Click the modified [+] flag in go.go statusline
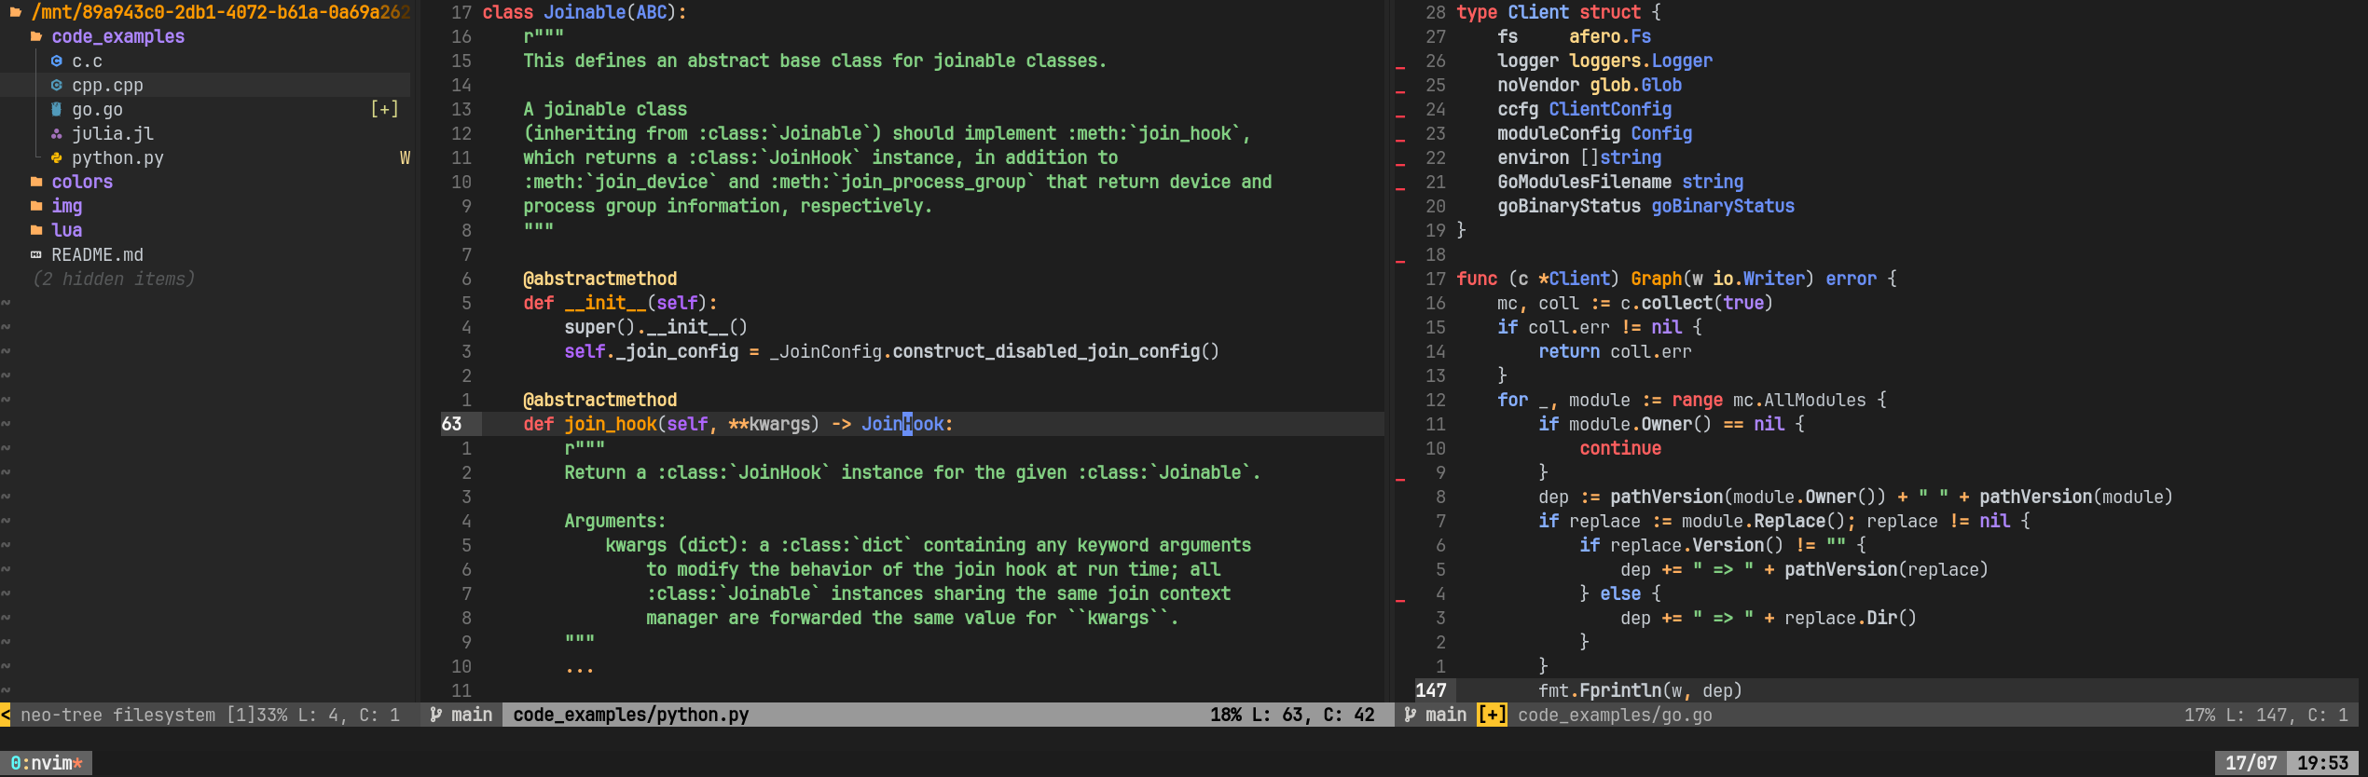2368x777 pixels. point(1492,715)
